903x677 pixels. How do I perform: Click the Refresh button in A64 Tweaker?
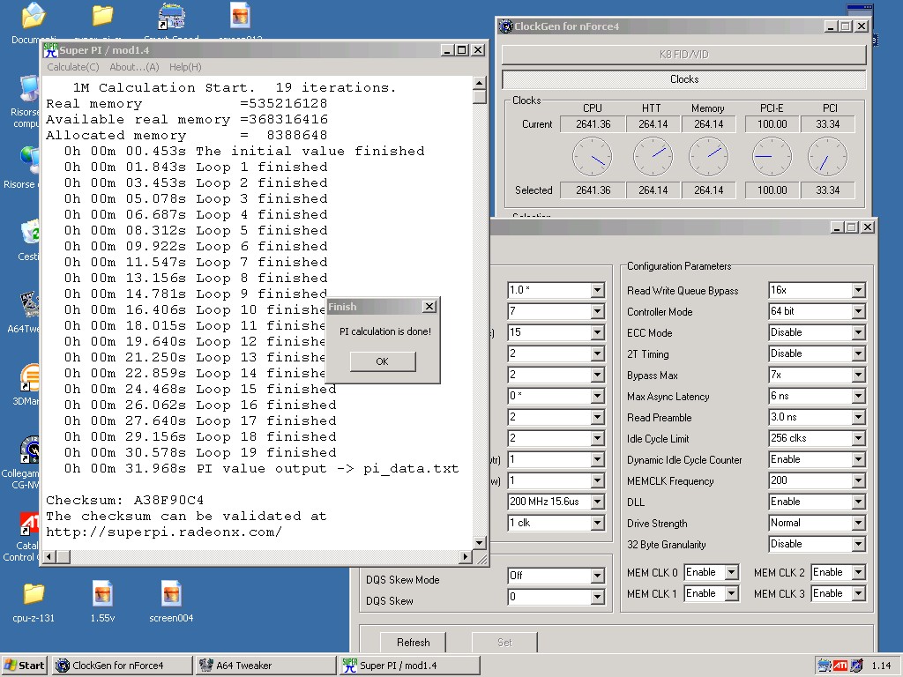coord(413,643)
